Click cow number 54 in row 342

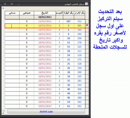click(69, 102)
